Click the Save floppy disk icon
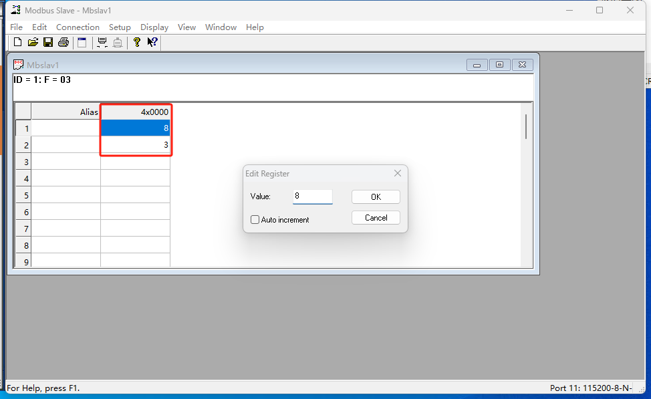The image size is (651, 399). pyautogui.click(x=48, y=43)
